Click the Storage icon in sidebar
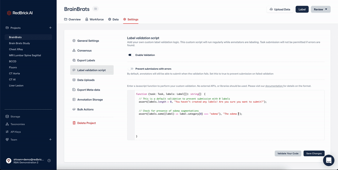Image resolution: width=338 pixels, height=170 pixels. pos(7,117)
